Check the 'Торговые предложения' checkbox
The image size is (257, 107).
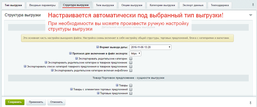tap(131, 93)
